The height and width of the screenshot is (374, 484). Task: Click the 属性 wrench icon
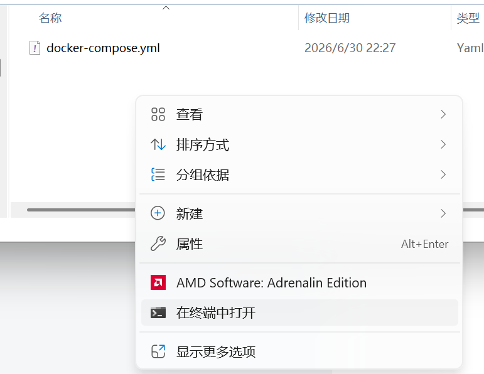point(158,243)
